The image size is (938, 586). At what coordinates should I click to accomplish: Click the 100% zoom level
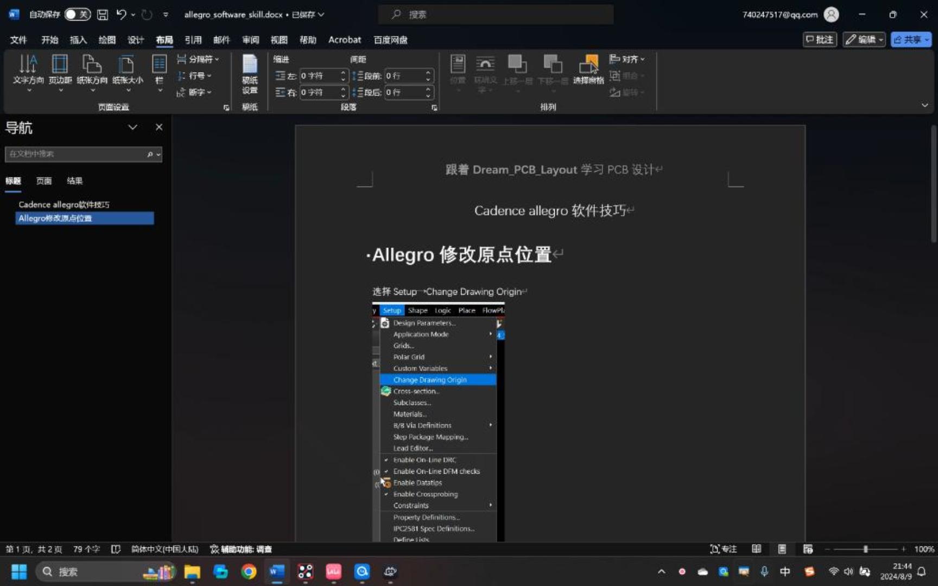[x=923, y=549]
